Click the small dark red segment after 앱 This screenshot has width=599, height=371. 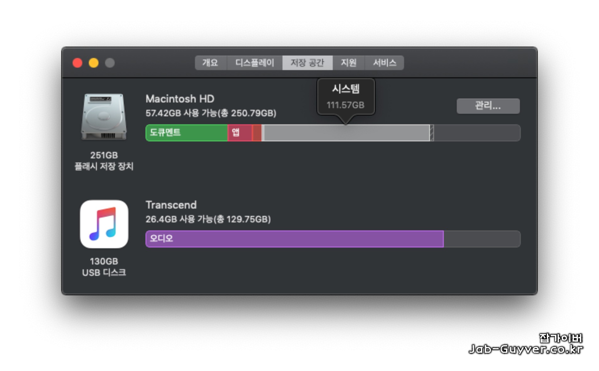pos(257,133)
